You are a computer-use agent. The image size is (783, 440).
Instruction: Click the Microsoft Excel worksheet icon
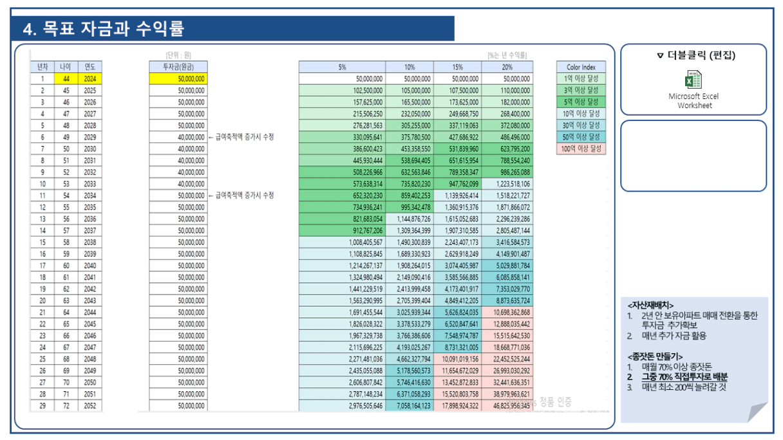(x=693, y=80)
